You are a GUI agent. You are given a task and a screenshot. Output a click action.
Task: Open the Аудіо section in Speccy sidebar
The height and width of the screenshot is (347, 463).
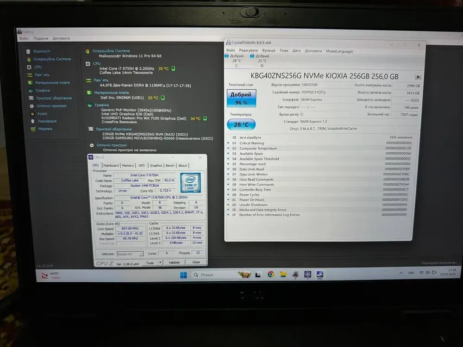click(x=42, y=113)
